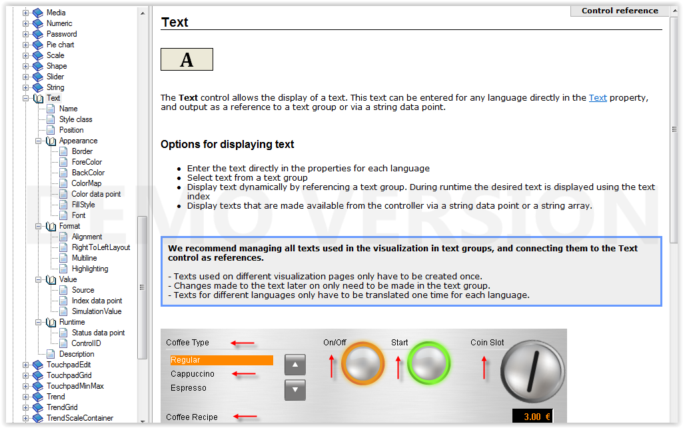
Task: Click the page icon beside Border
Action: point(63,151)
